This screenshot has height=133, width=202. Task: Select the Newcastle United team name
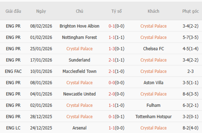[79, 94]
